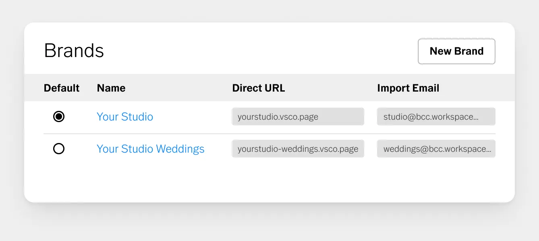Set Your Studio Weddings as default

point(59,149)
